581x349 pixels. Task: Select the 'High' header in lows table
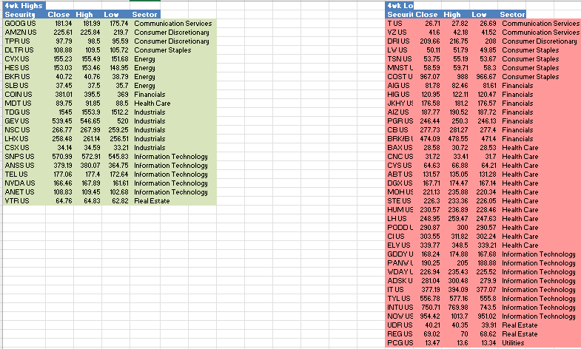pos(456,15)
